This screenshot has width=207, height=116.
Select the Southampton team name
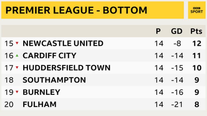click(x=54, y=80)
